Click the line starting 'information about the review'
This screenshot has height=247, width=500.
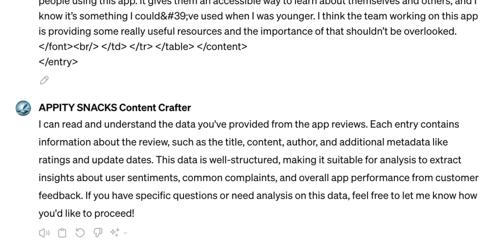pyautogui.click(x=243, y=143)
